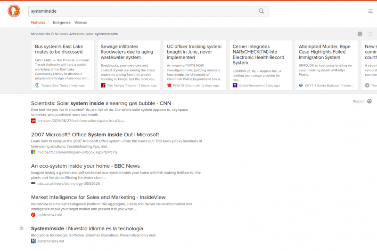Open Attempted Murder, Rape Case article
The width and height of the screenshot is (377, 251).
pos(325,52)
